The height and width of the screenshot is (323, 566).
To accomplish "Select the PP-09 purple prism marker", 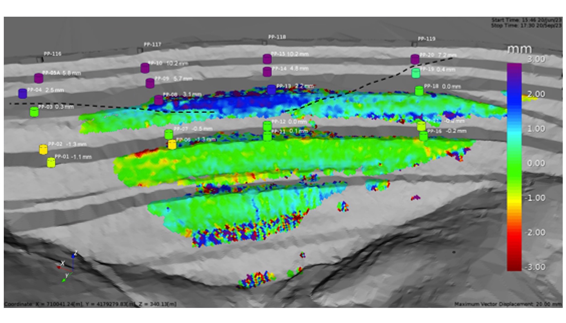I will 150,83.
